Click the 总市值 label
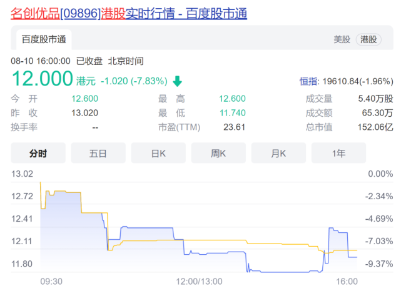401x286 pixels. (319, 127)
